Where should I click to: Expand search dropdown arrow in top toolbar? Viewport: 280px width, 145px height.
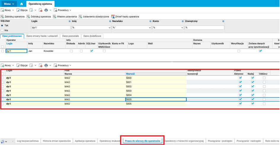(35, 10)
